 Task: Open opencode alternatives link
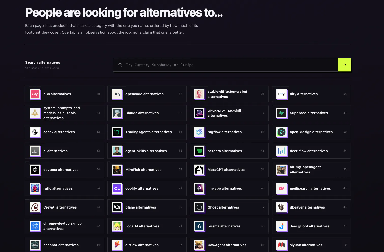click(147, 94)
